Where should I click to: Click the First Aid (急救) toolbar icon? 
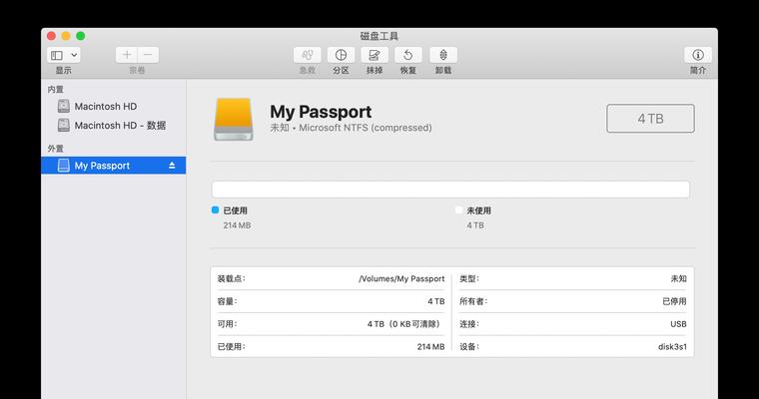tap(308, 55)
